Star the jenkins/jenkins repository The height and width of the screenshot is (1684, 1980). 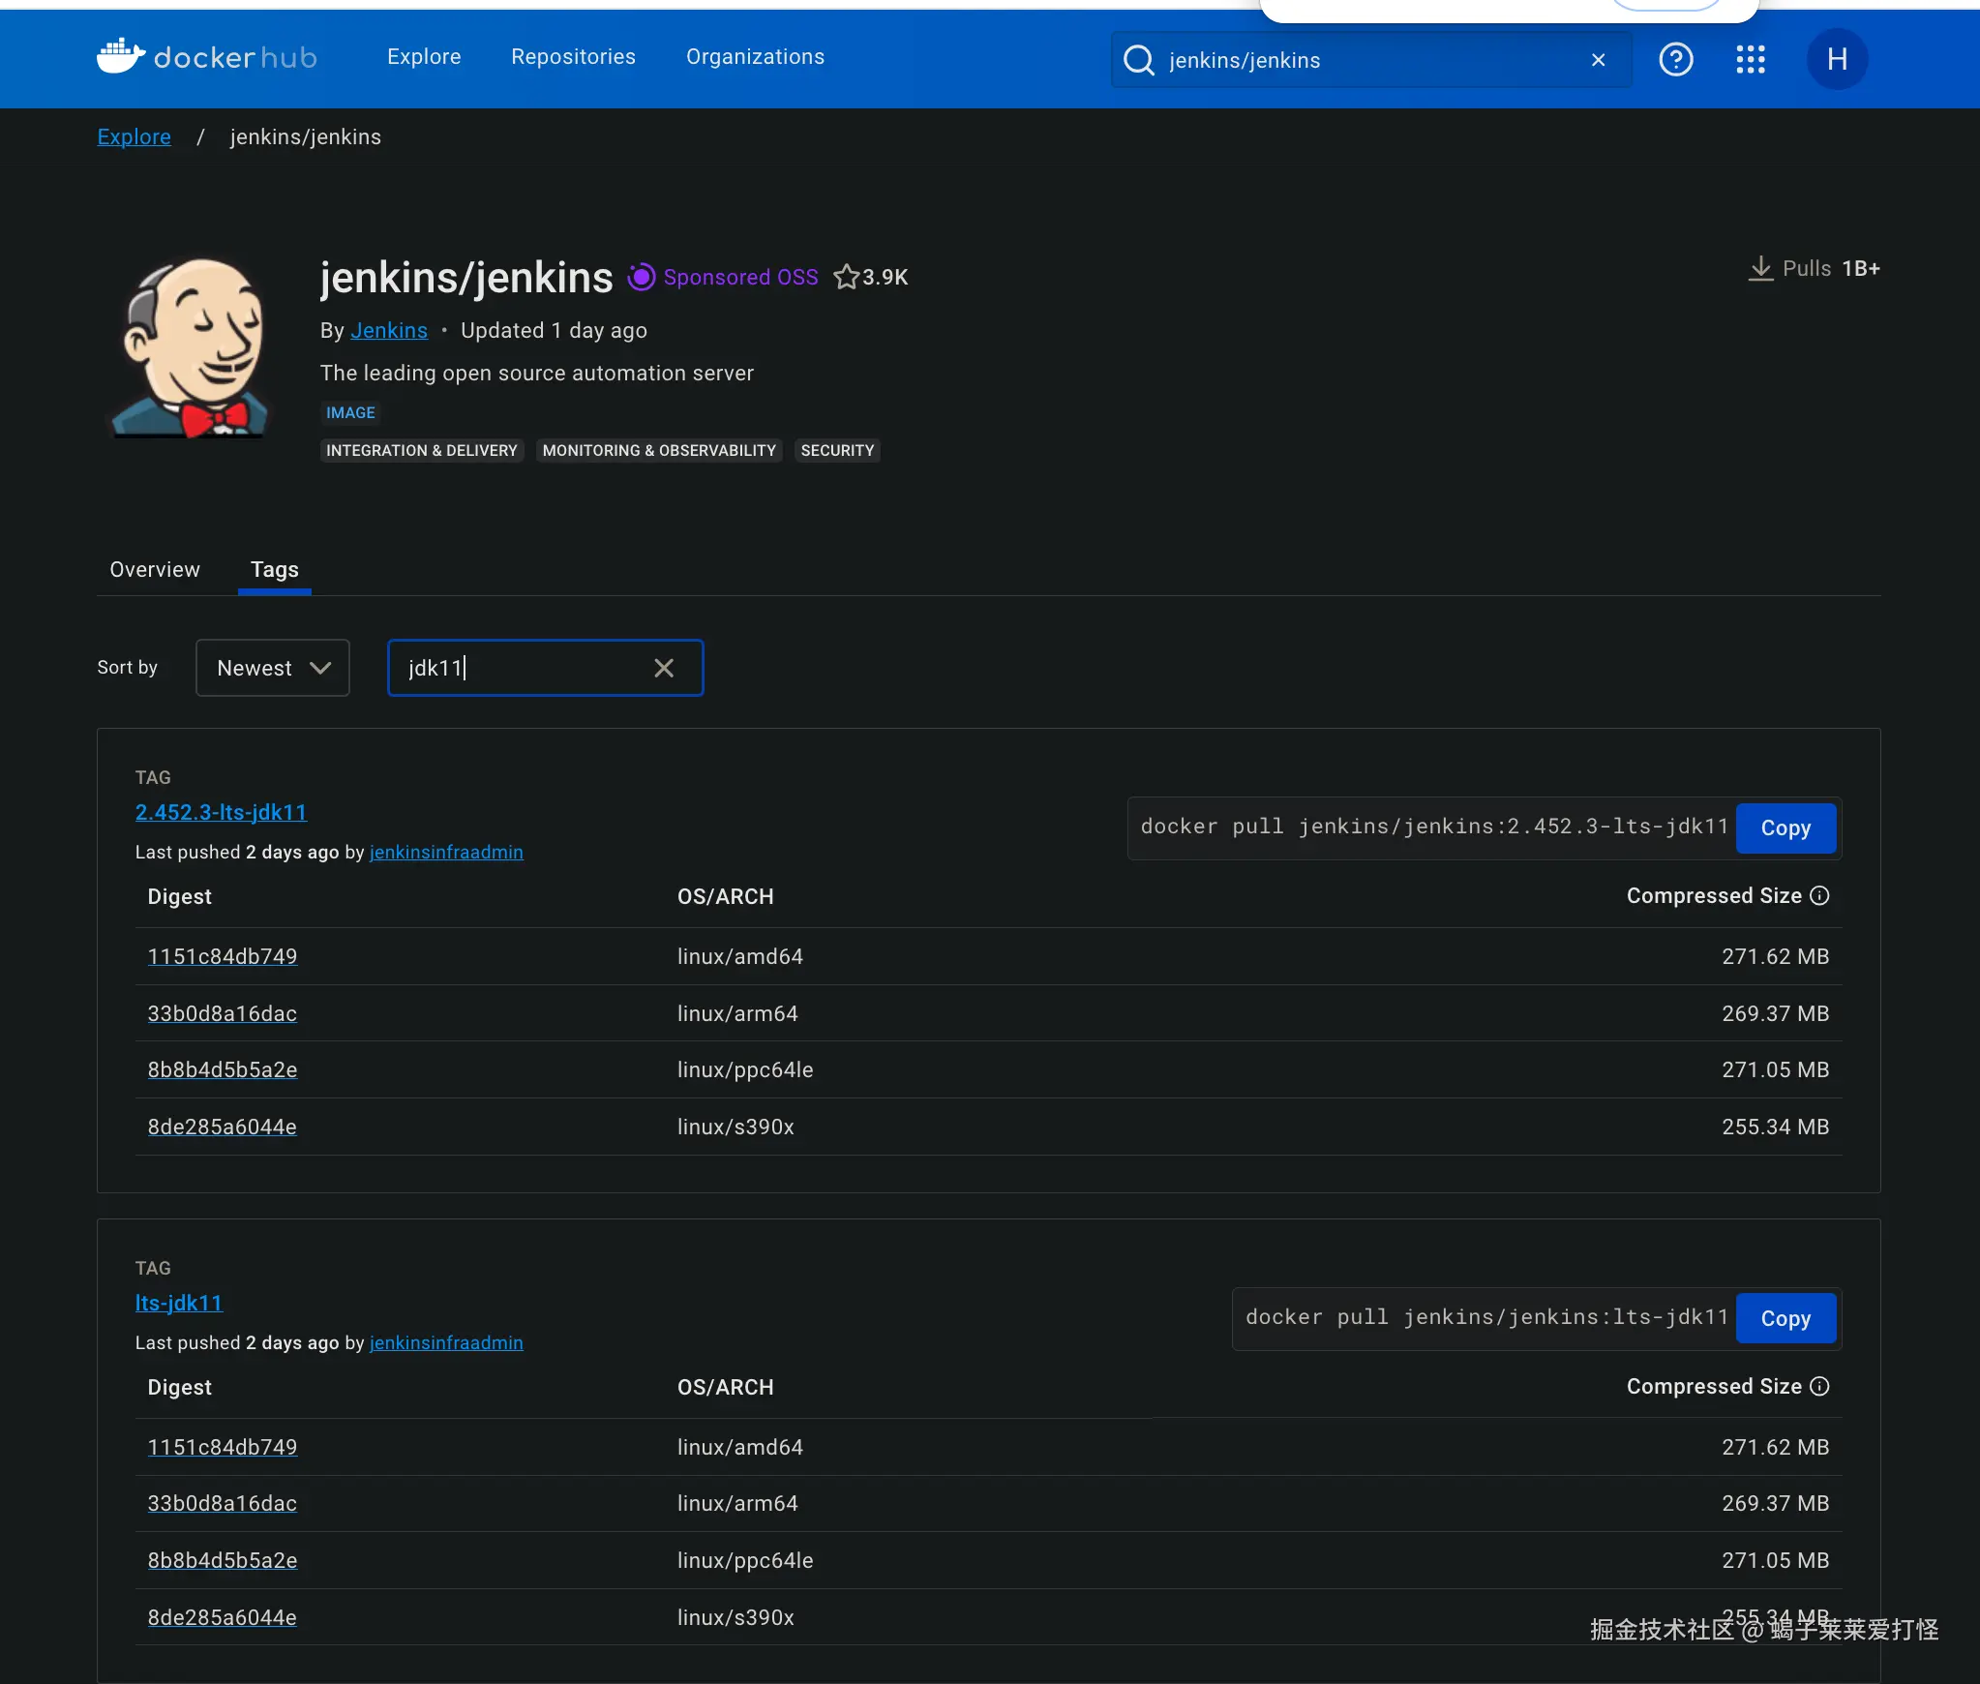tap(846, 278)
